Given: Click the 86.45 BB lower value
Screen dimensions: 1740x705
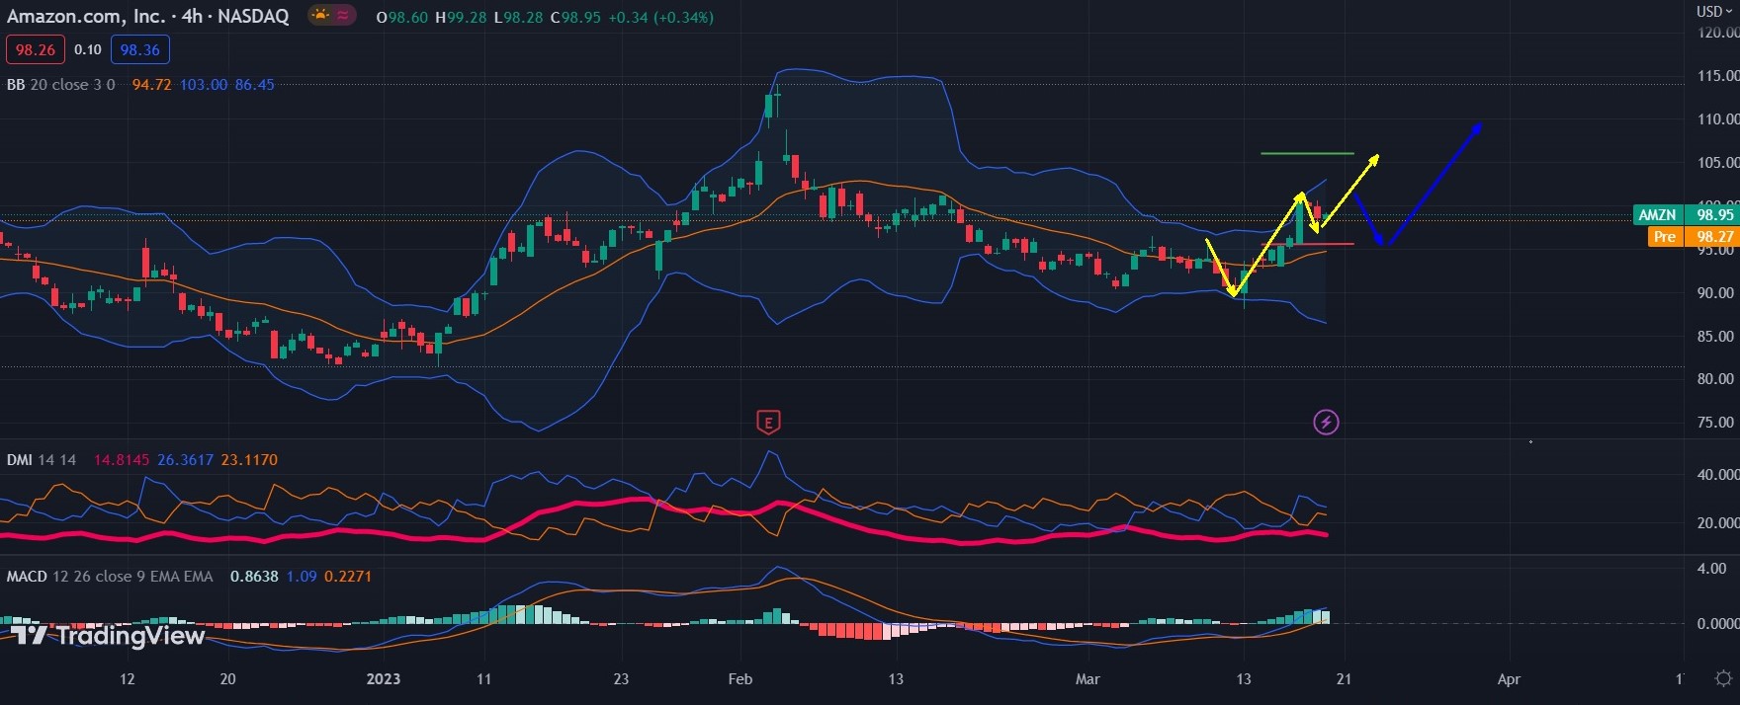Looking at the screenshot, I should coord(255,85).
